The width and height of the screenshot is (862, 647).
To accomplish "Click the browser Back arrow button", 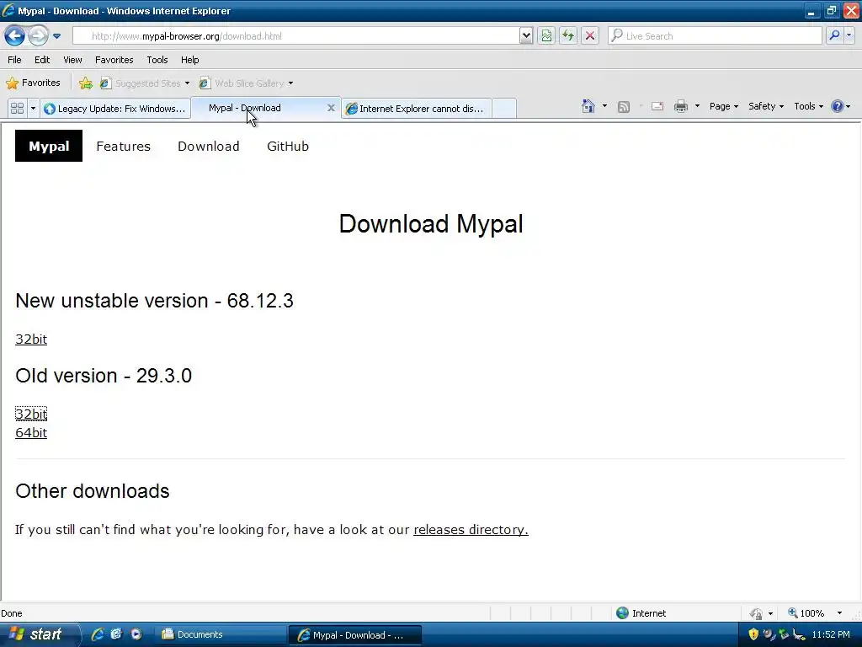I will (14, 36).
